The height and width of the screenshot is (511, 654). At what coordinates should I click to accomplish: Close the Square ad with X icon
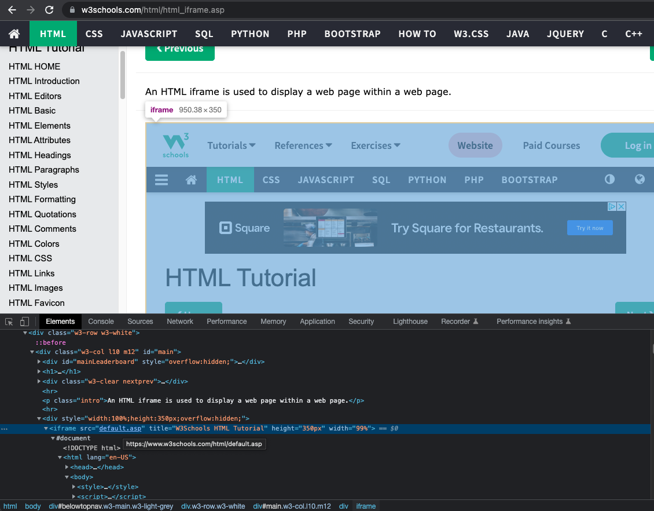[622, 206]
